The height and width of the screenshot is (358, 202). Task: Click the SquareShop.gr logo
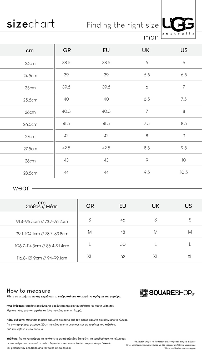click(168, 293)
